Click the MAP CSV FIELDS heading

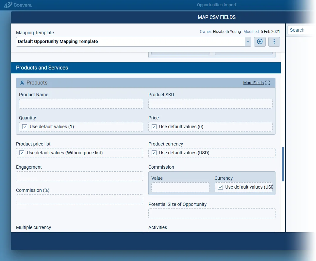point(216,17)
